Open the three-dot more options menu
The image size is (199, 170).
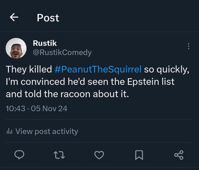pyautogui.click(x=188, y=46)
